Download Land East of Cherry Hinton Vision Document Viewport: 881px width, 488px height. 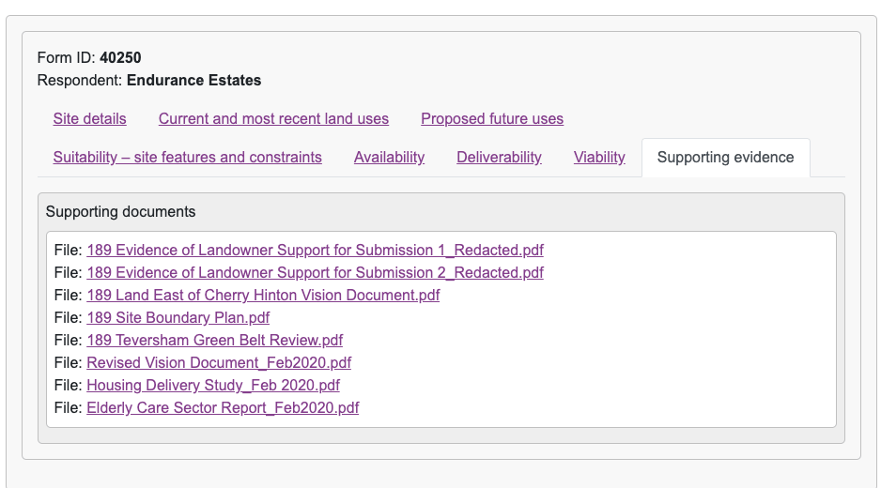263,296
